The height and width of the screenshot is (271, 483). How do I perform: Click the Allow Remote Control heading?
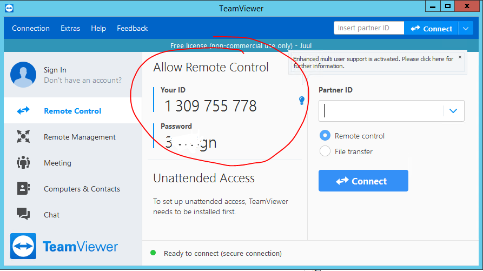(x=211, y=67)
